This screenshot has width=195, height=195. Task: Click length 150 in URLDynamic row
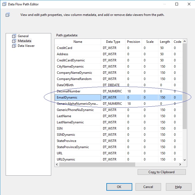165,159
